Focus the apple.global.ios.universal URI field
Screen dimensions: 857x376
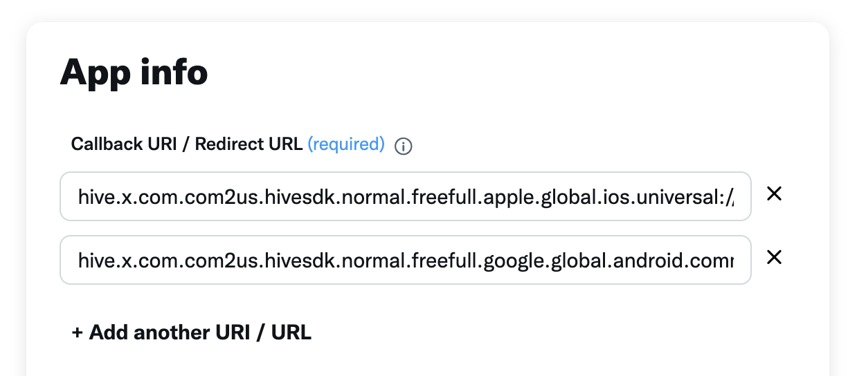[405, 196]
